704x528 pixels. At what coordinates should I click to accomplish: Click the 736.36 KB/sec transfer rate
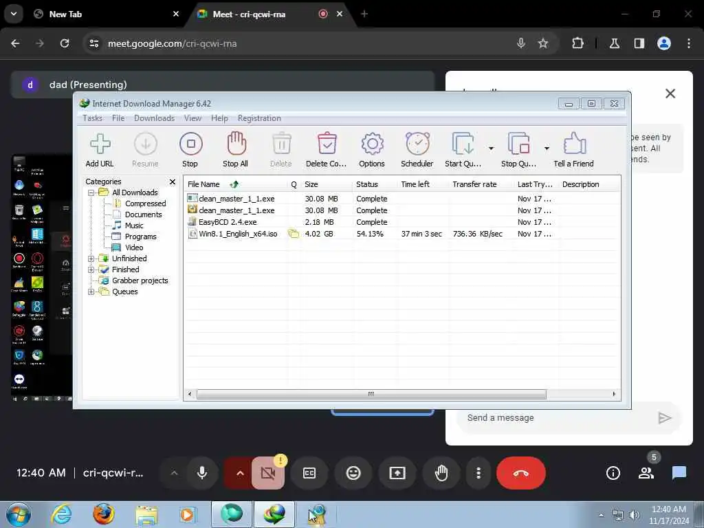click(477, 234)
